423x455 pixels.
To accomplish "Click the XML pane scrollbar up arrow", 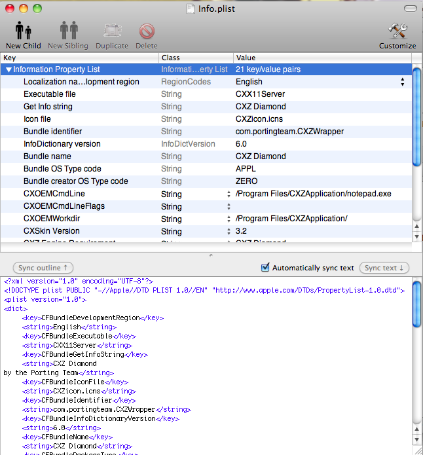I will coord(417,429).
